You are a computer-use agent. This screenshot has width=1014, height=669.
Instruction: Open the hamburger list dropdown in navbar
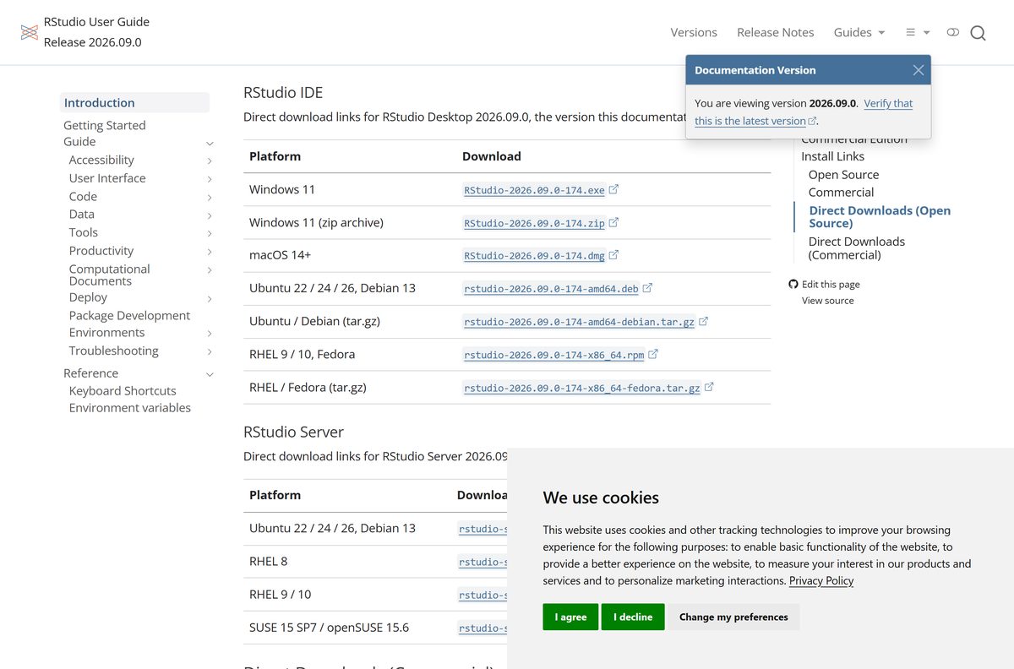pyautogui.click(x=918, y=32)
